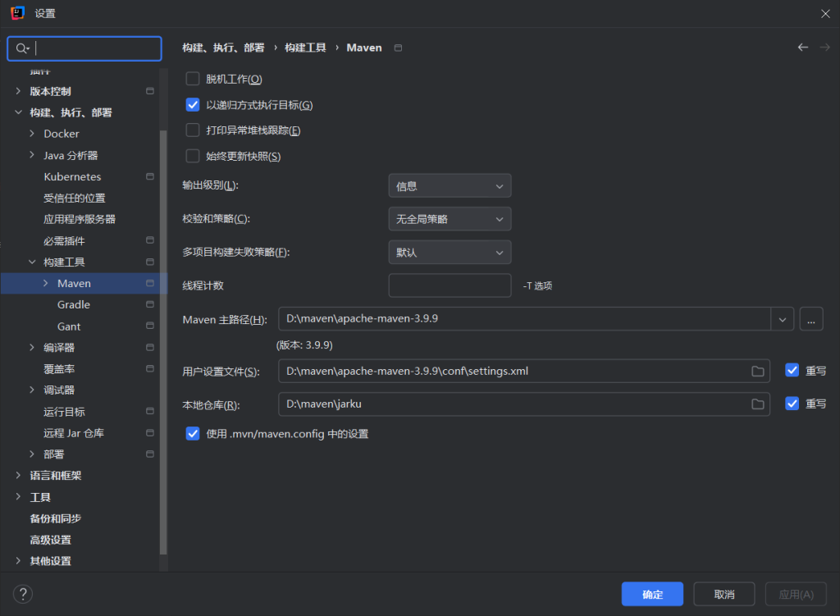
Task: Click folder icon in 本地仓库 field
Action: pos(758,404)
